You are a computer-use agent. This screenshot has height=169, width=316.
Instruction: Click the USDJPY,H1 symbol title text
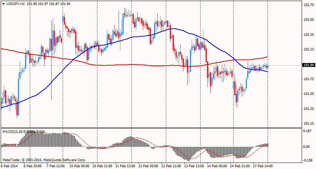click(16, 4)
